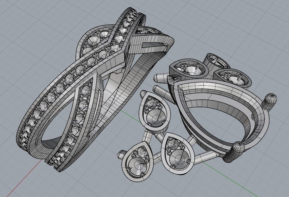
Task: Select the pear bezel behind the large setting's top left
Action: [x=188, y=69]
